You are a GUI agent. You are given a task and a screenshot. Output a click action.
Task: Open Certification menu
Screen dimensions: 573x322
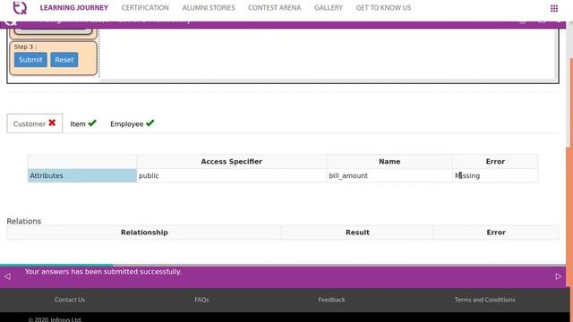point(145,8)
